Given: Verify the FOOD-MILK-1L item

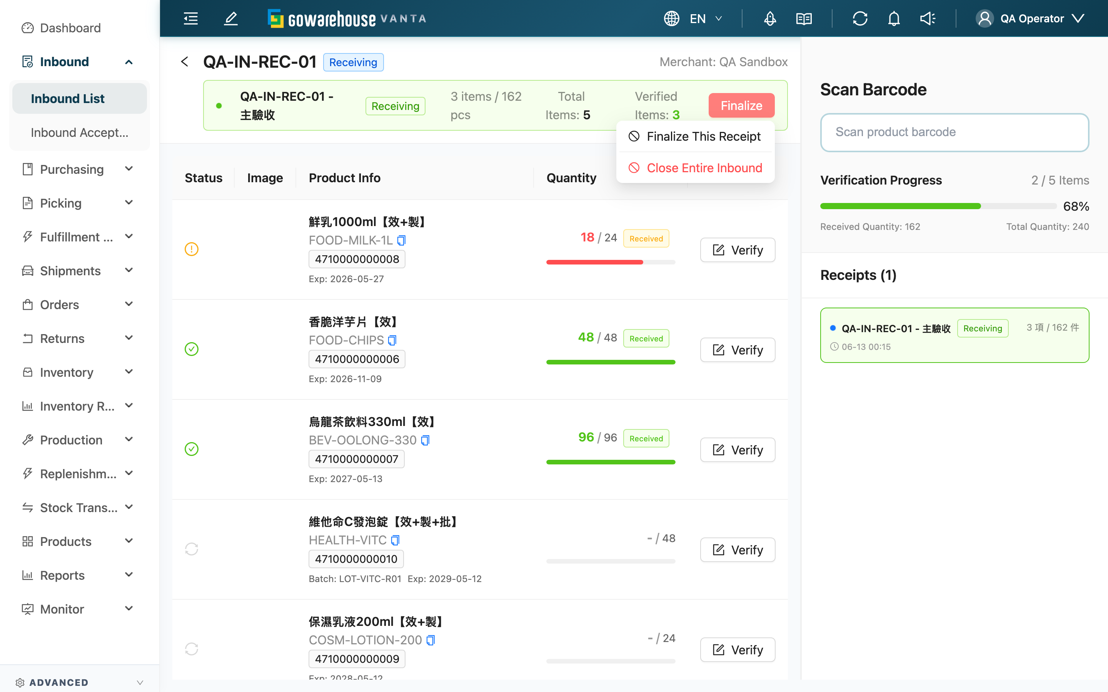Looking at the screenshot, I should [x=738, y=250].
